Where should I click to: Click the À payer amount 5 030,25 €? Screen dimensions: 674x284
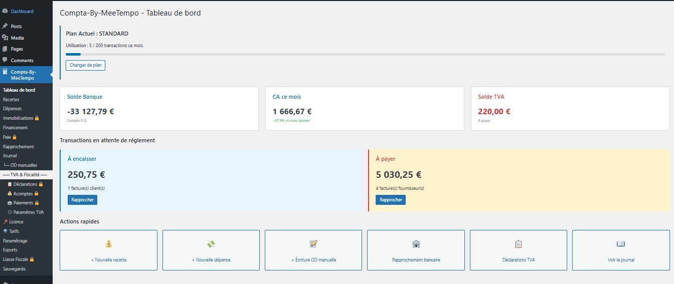[x=399, y=175]
